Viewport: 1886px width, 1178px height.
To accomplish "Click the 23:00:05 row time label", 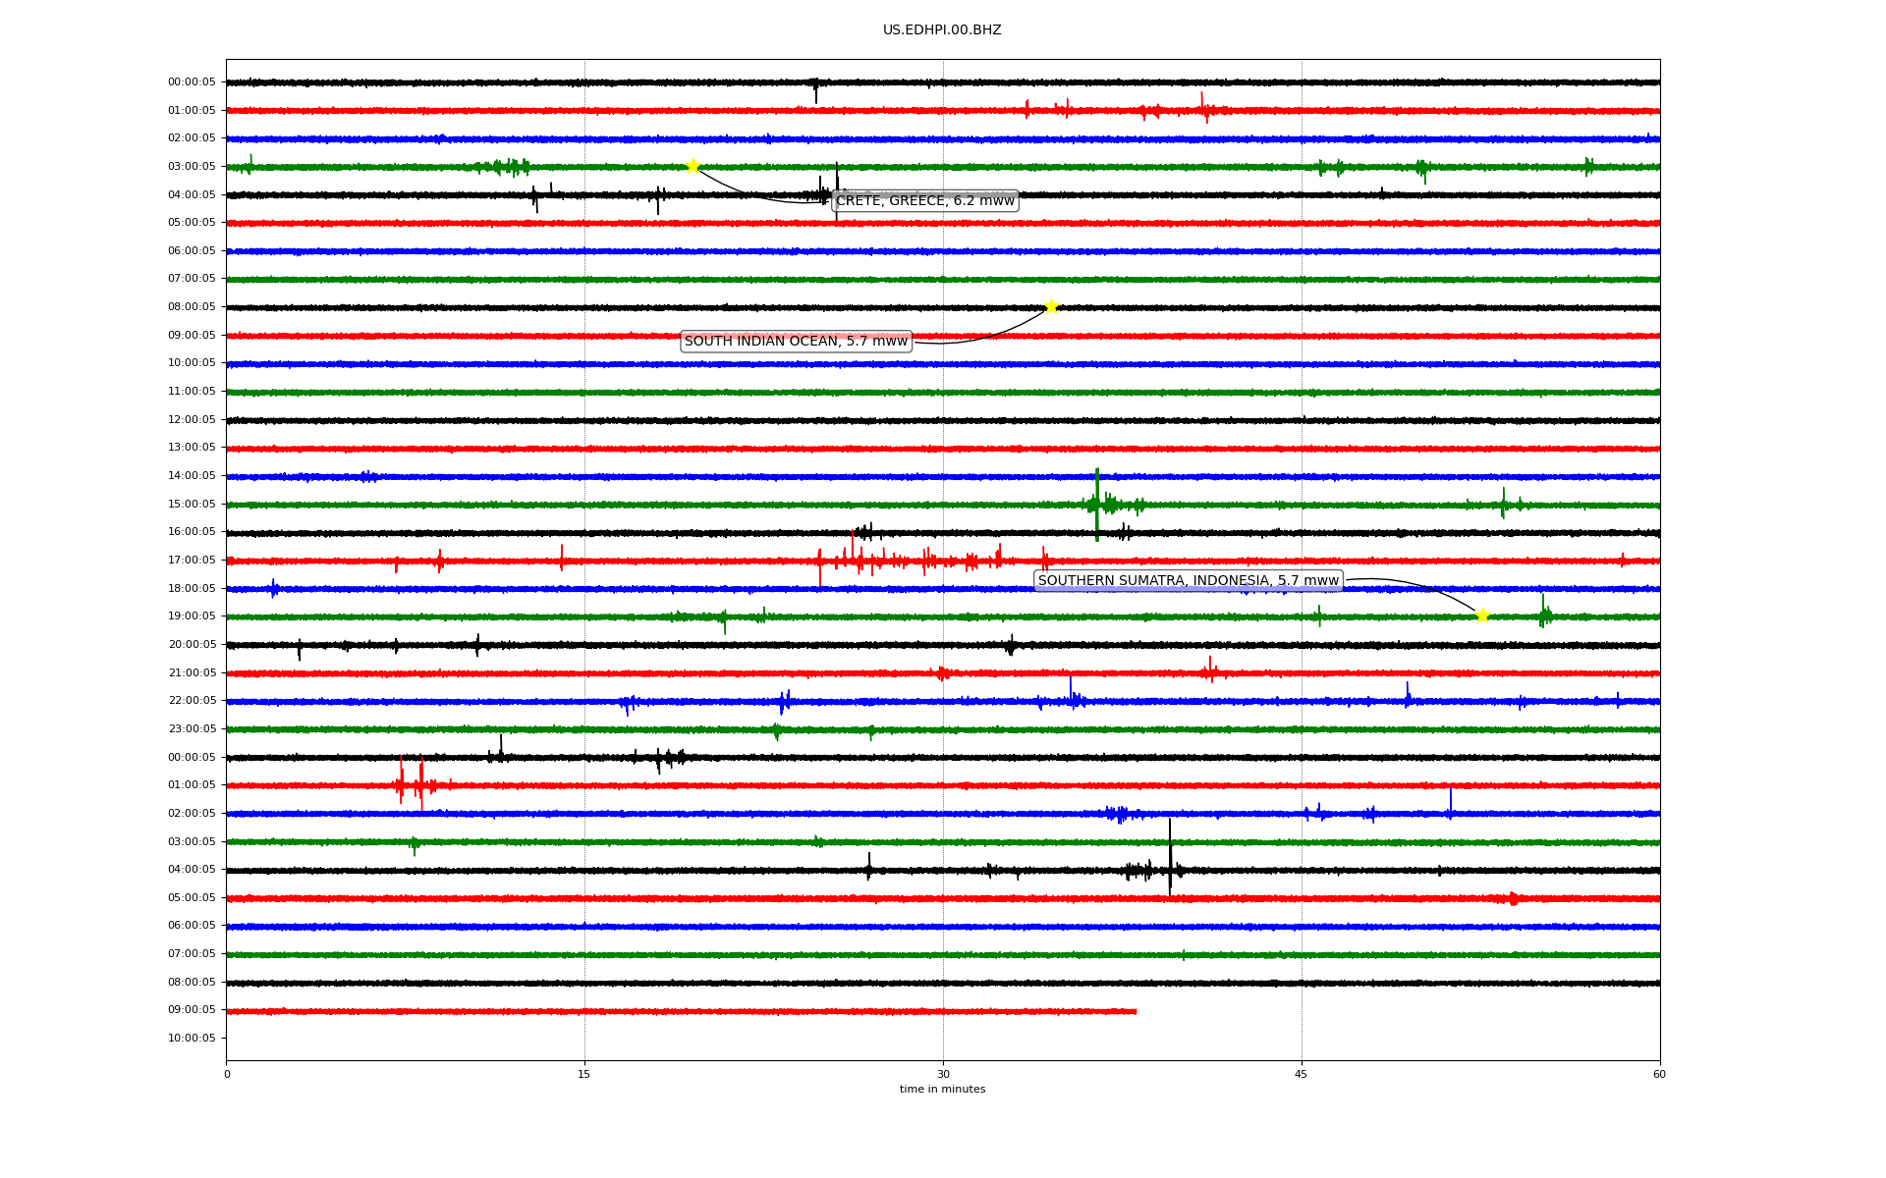I will point(192,729).
